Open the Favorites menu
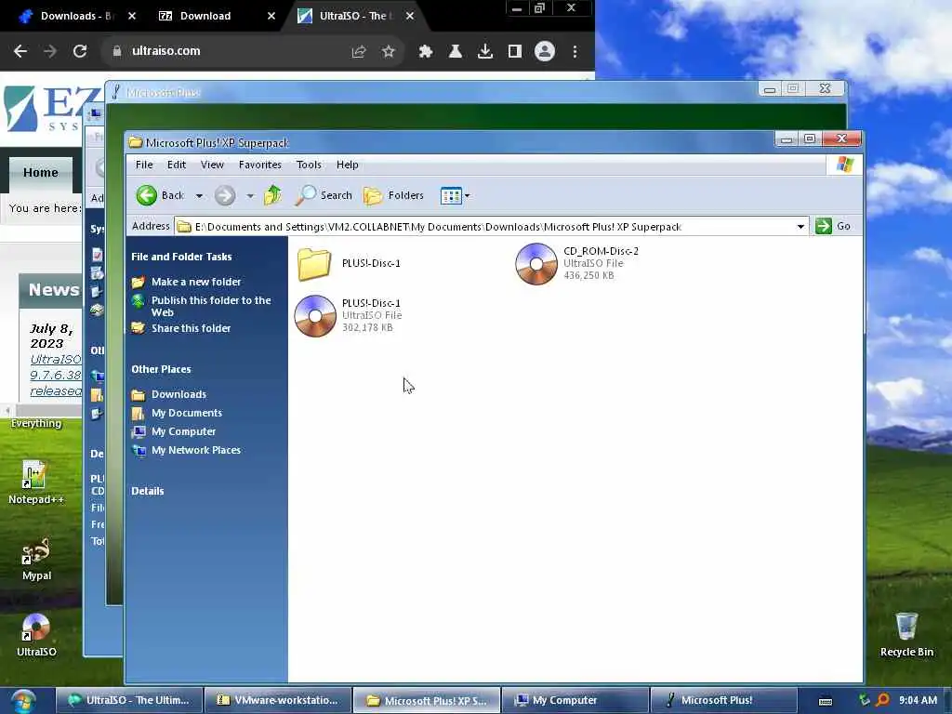 [x=260, y=165]
